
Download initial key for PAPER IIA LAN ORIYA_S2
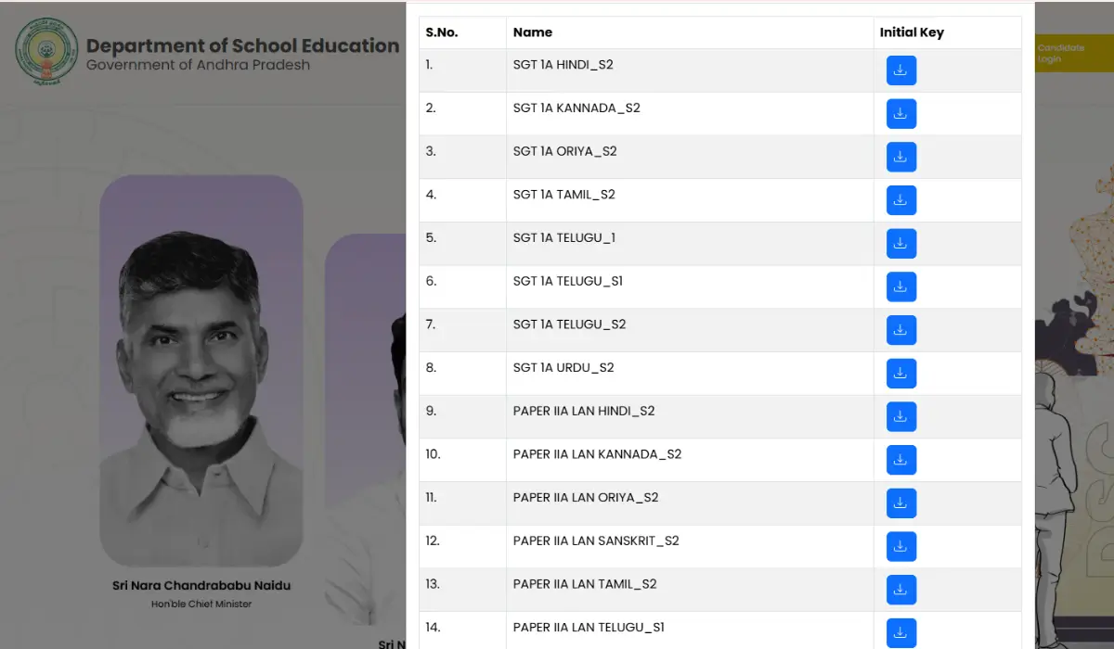click(x=901, y=503)
